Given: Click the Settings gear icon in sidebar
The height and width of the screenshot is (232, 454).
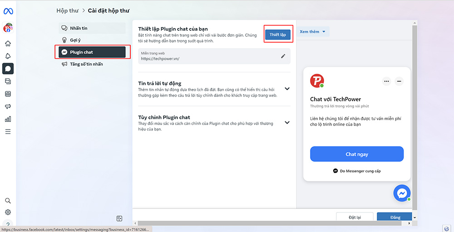Looking at the screenshot, I should pos(8,212).
